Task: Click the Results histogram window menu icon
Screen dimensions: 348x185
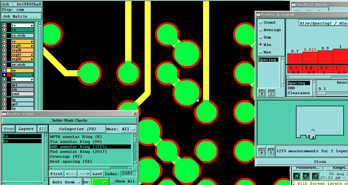Action: coord(258,14)
